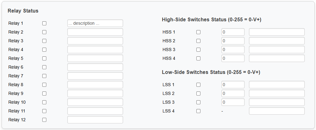Check the HSS 3 checkbox
316x130 pixels.
point(198,49)
